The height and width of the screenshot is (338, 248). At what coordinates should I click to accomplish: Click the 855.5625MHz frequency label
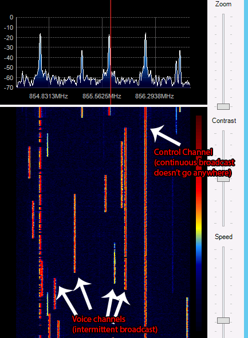(101, 96)
